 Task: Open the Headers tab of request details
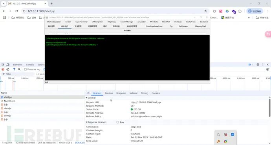click(x=97, y=93)
